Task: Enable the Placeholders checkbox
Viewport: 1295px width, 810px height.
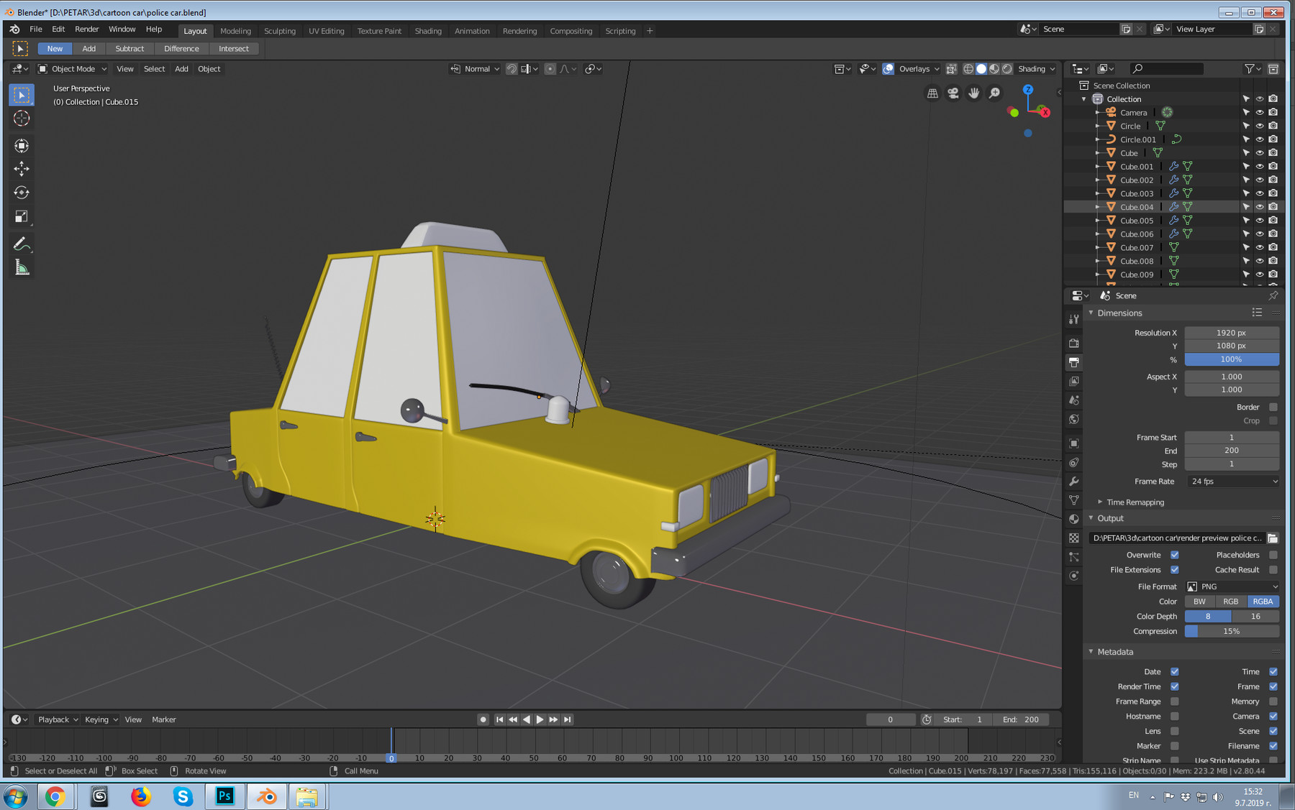Action: click(x=1273, y=555)
